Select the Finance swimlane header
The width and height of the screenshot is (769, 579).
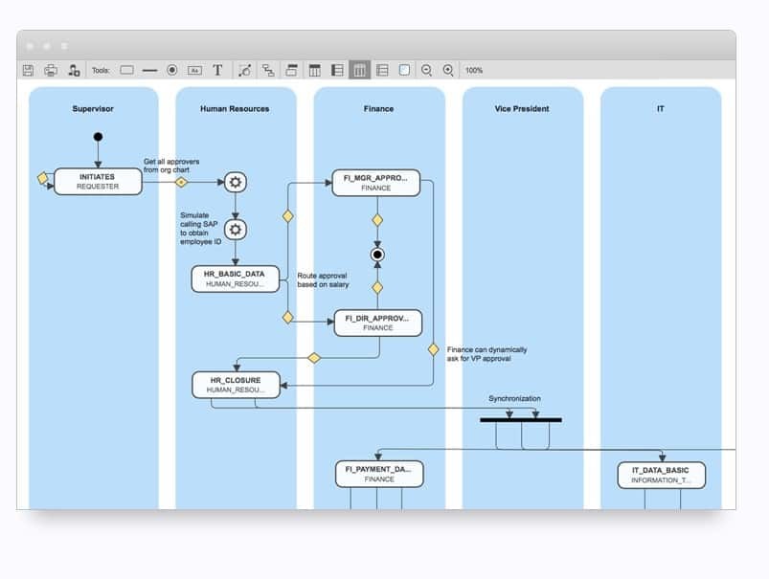click(378, 109)
